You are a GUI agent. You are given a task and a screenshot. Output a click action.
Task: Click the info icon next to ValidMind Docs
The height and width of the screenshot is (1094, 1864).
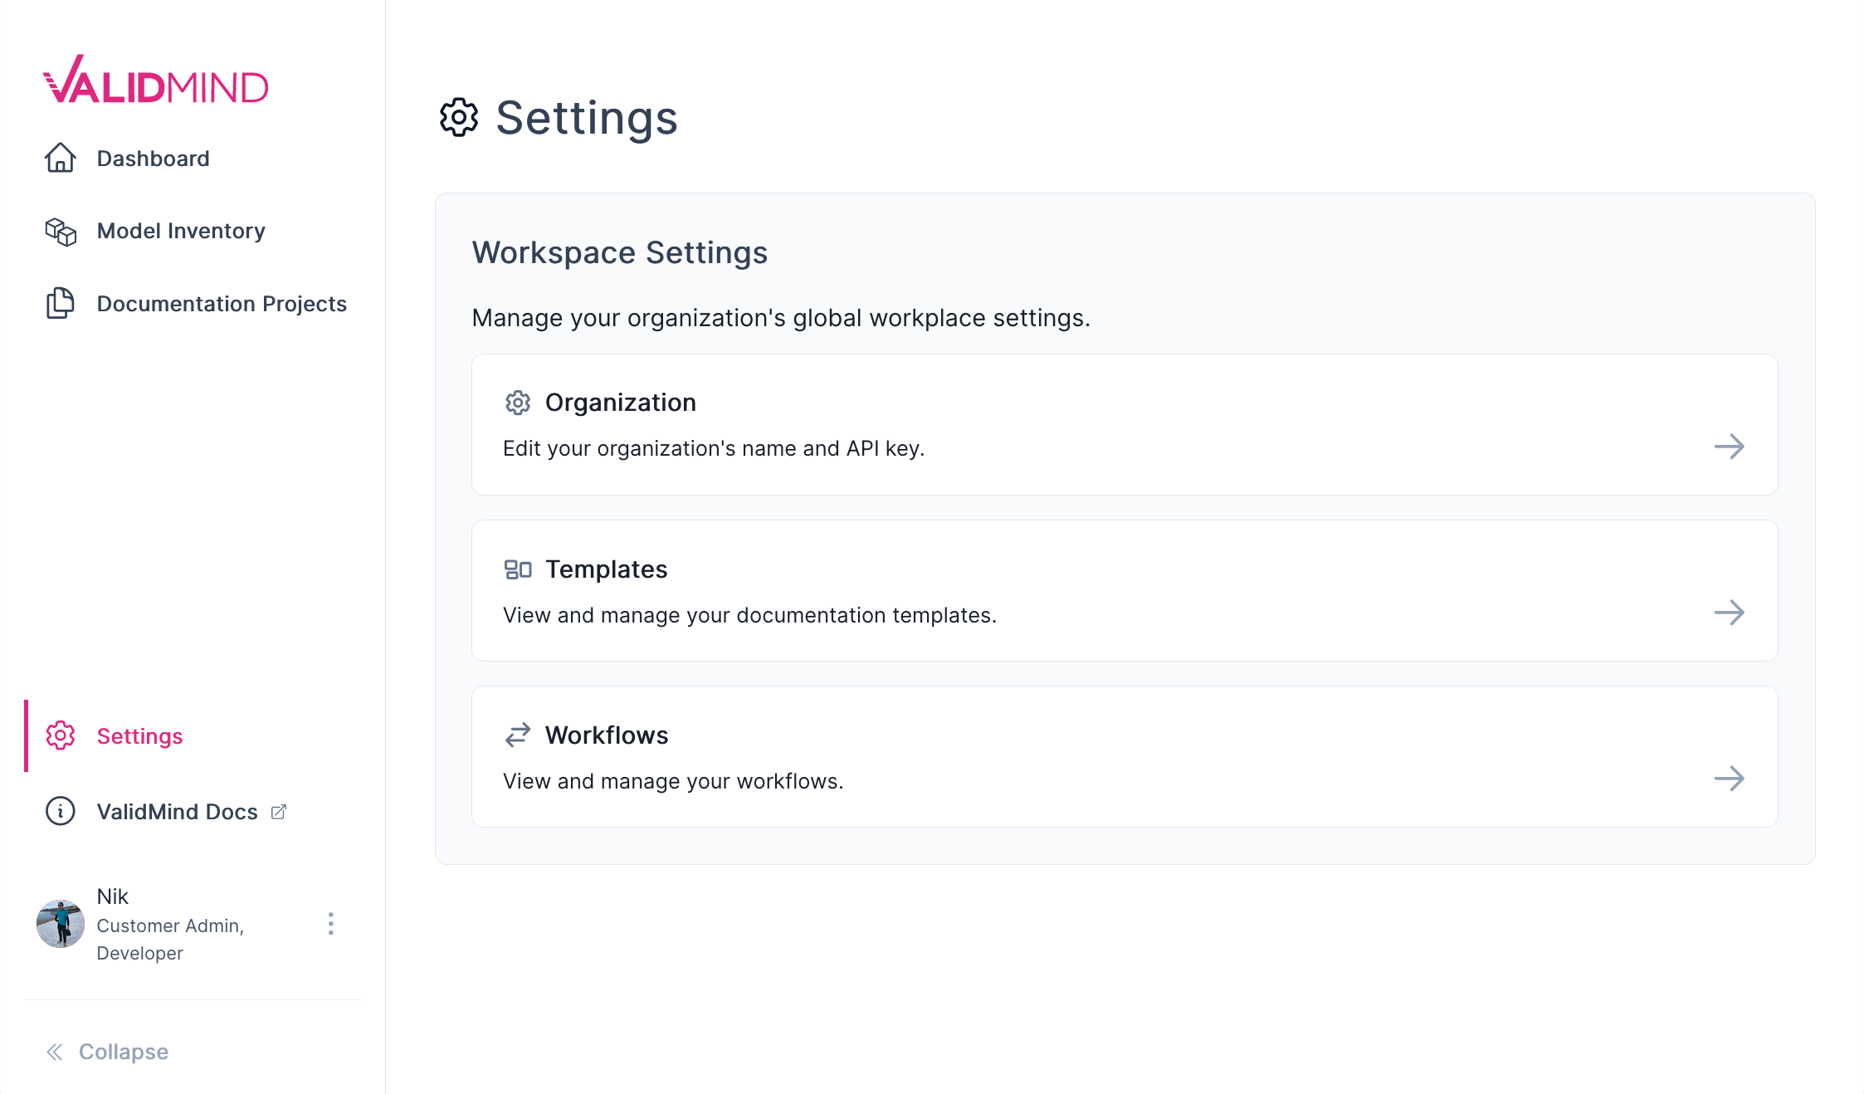click(59, 811)
